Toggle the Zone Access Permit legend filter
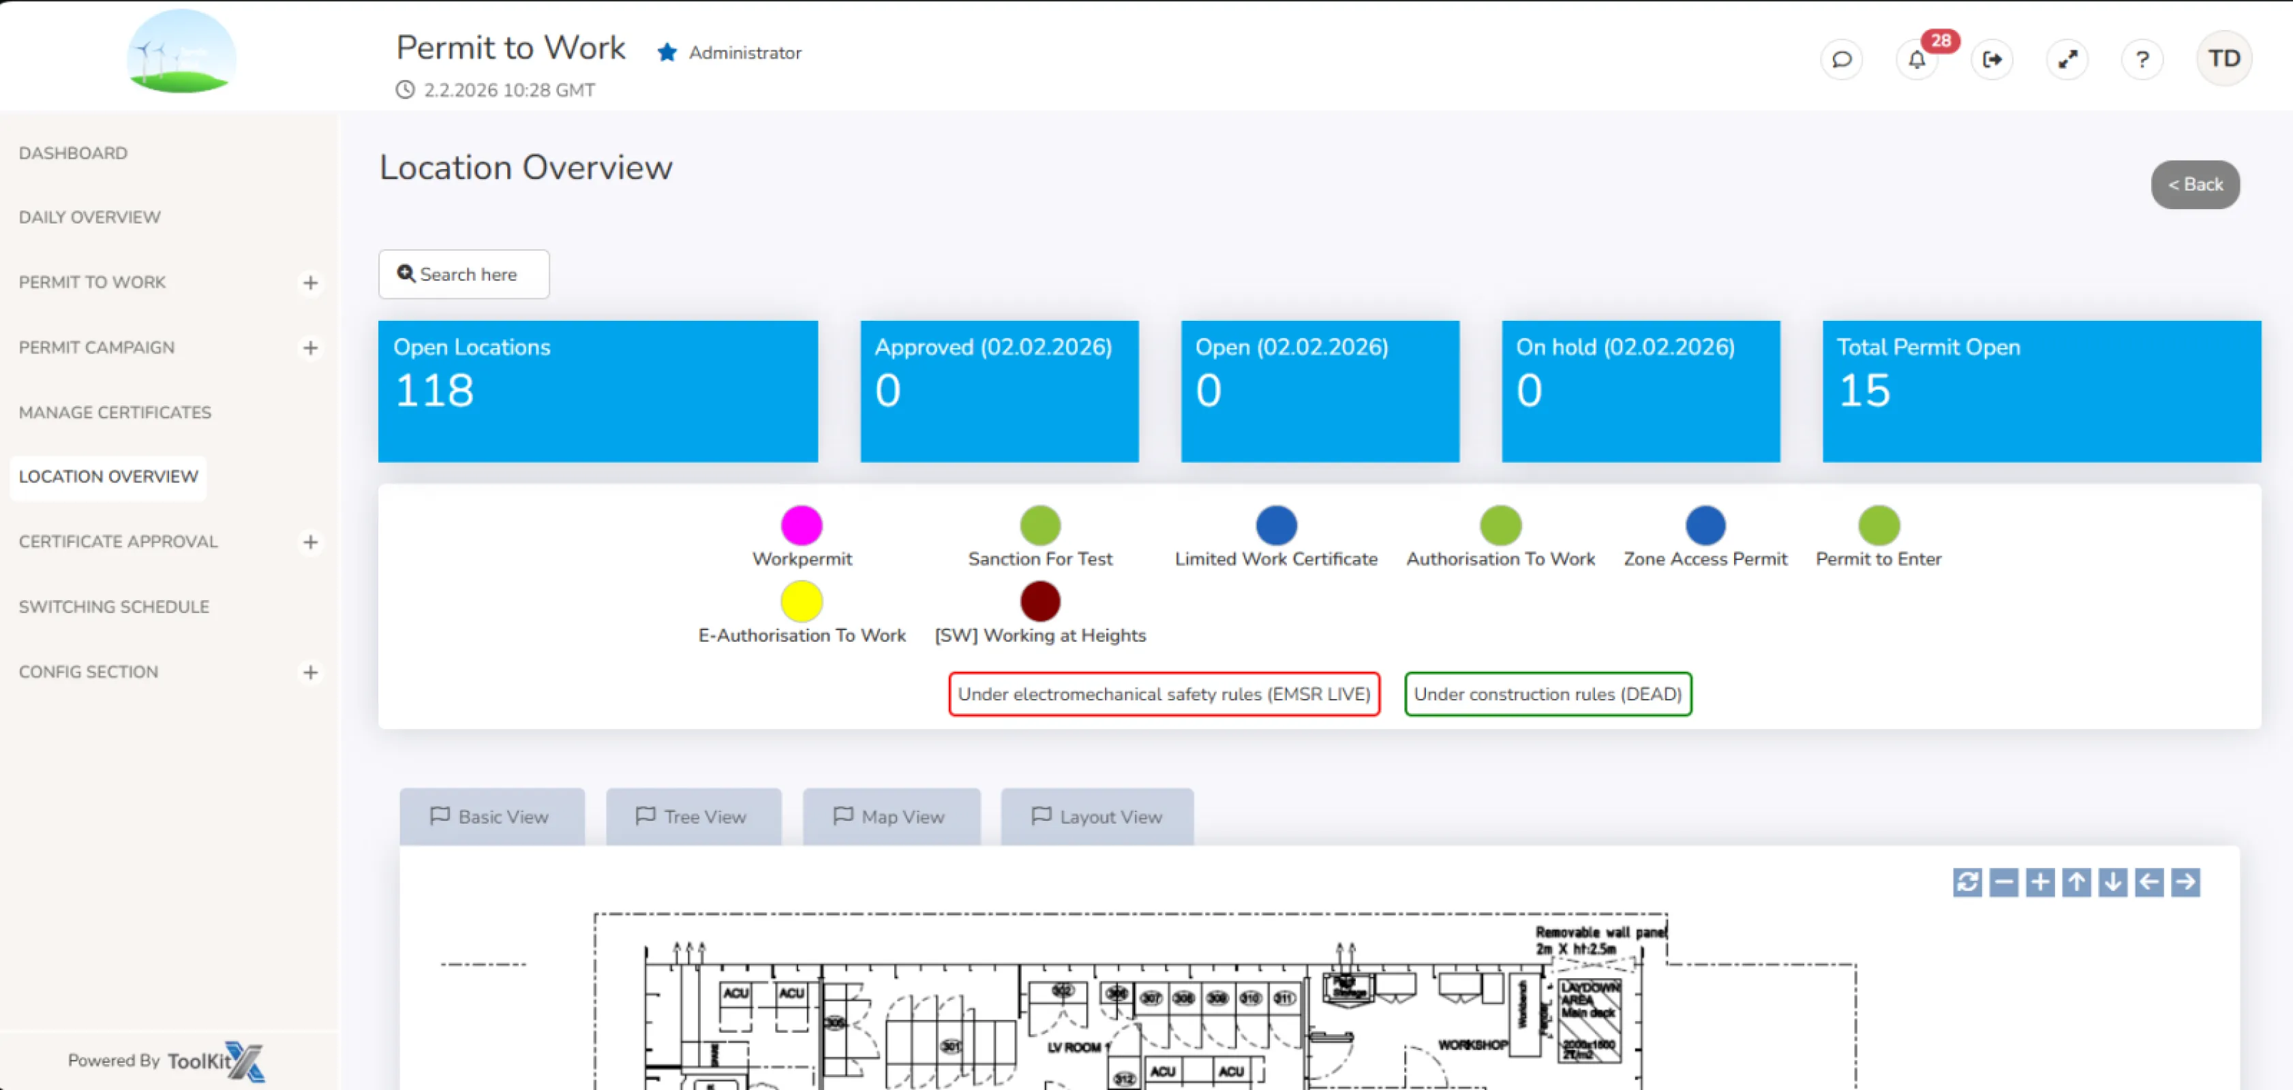2293x1090 pixels. tap(1705, 525)
